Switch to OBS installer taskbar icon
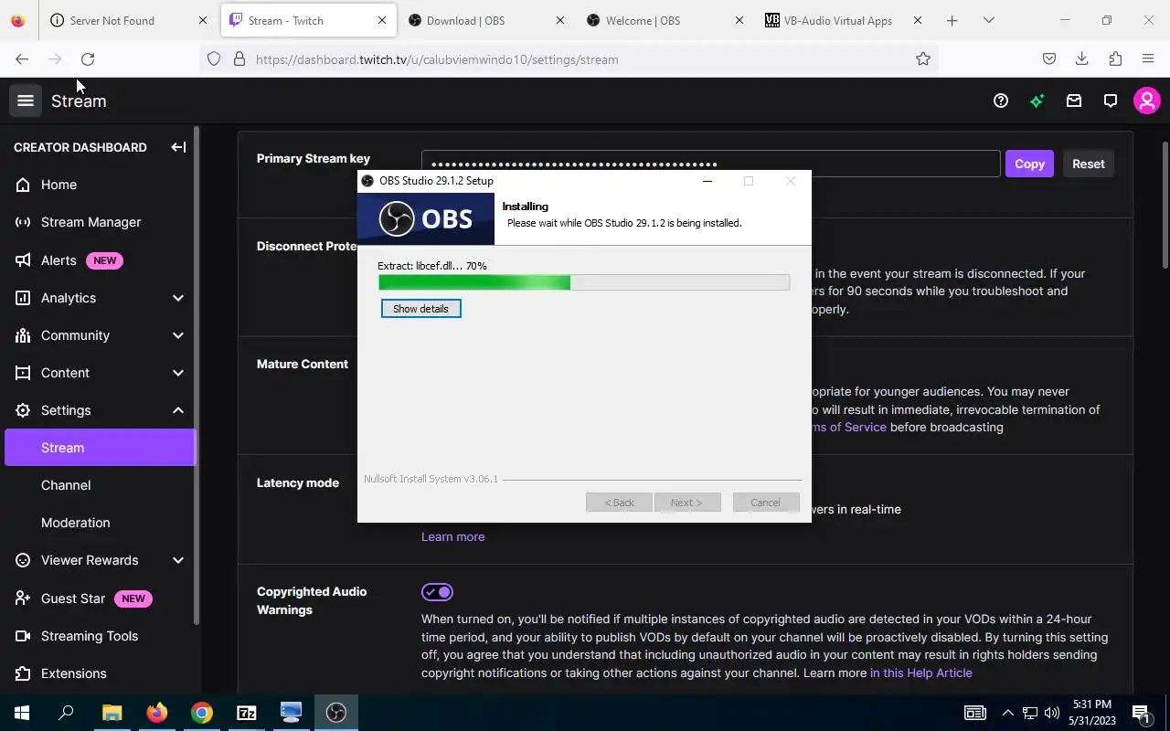The width and height of the screenshot is (1170, 731). tap(336, 713)
